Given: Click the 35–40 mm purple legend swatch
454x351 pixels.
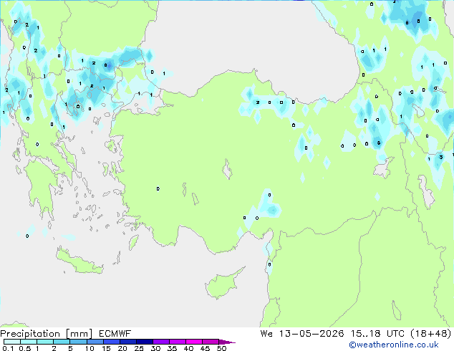Looking at the screenshot, I should click(x=177, y=342).
